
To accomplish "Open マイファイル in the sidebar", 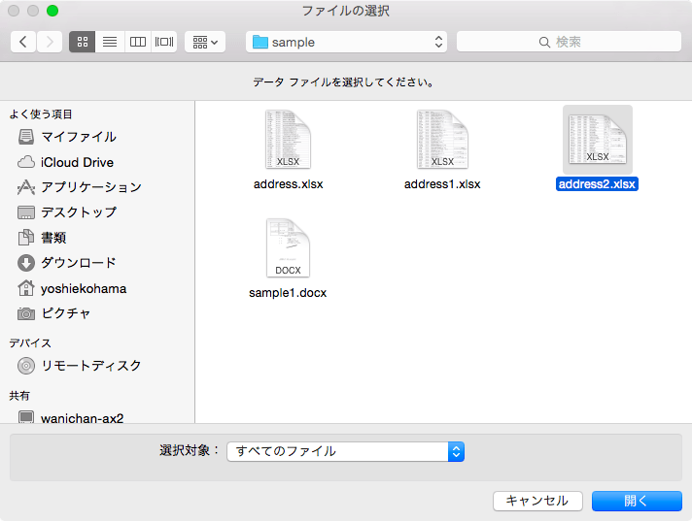I will pos(79,137).
